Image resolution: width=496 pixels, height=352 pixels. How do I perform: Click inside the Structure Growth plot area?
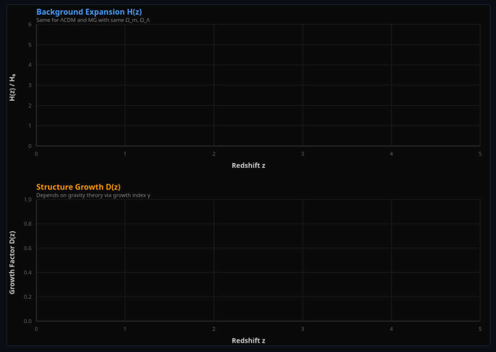click(258, 260)
